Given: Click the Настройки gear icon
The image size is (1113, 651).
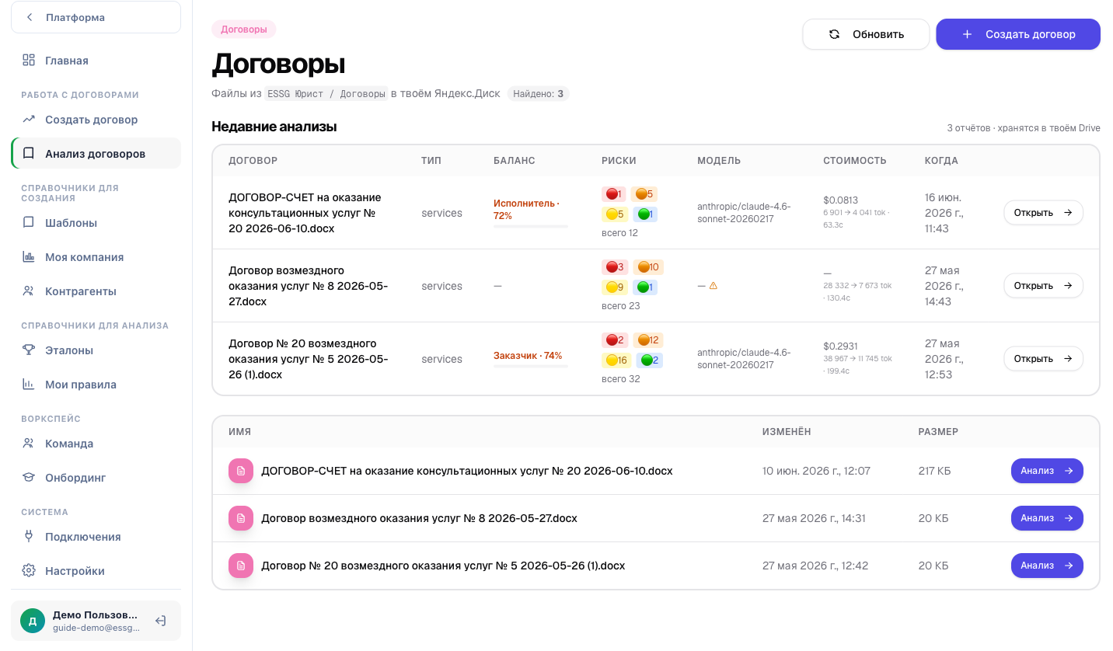Looking at the screenshot, I should click(x=29, y=570).
